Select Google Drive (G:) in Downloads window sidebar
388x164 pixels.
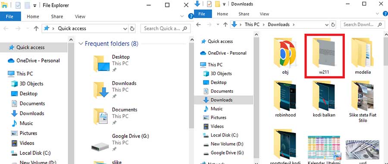224,153
